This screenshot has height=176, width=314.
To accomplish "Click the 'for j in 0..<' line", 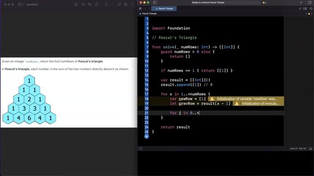I will (x=184, y=113).
